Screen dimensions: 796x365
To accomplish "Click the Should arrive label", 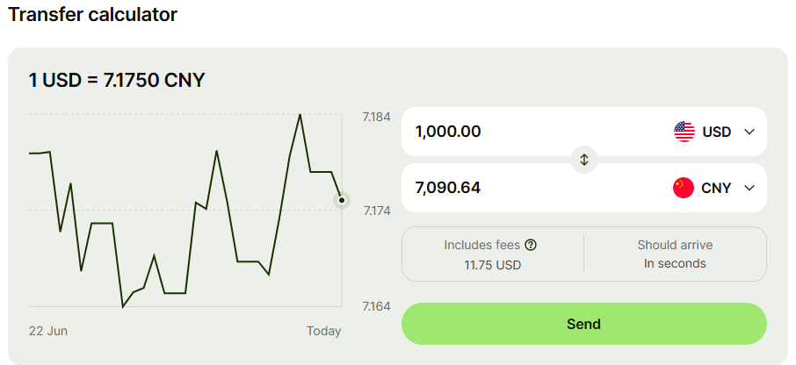I will [x=675, y=246].
